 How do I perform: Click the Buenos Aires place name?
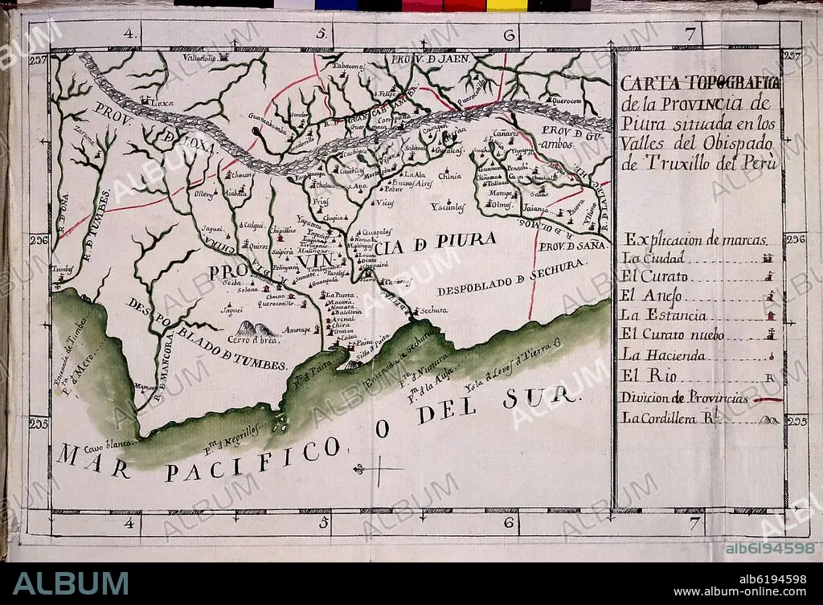412,183
